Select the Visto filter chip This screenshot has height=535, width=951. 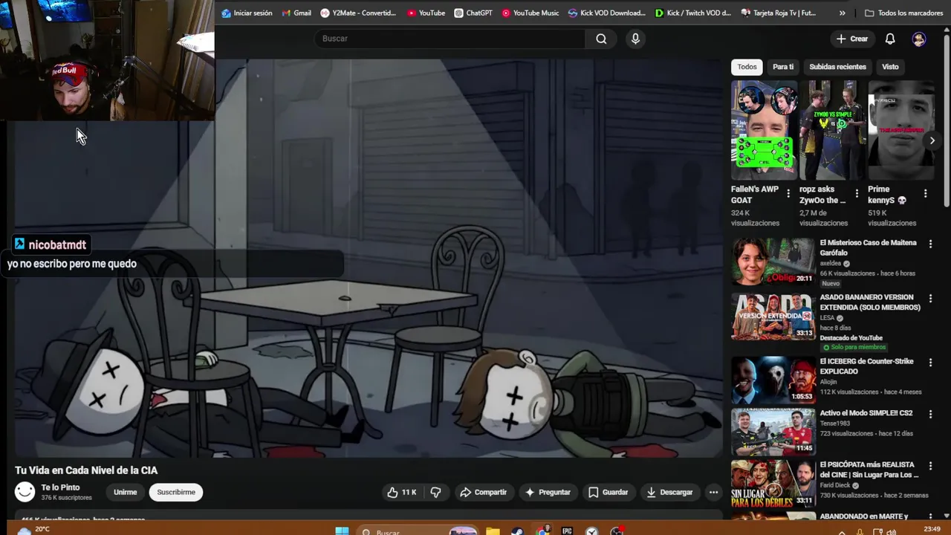click(x=890, y=67)
